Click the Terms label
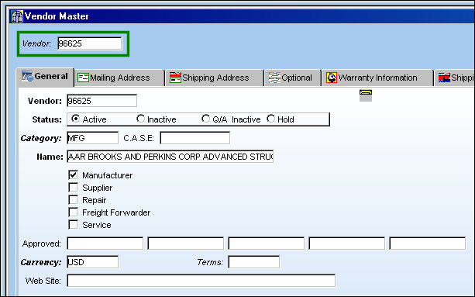 coord(210,262)
